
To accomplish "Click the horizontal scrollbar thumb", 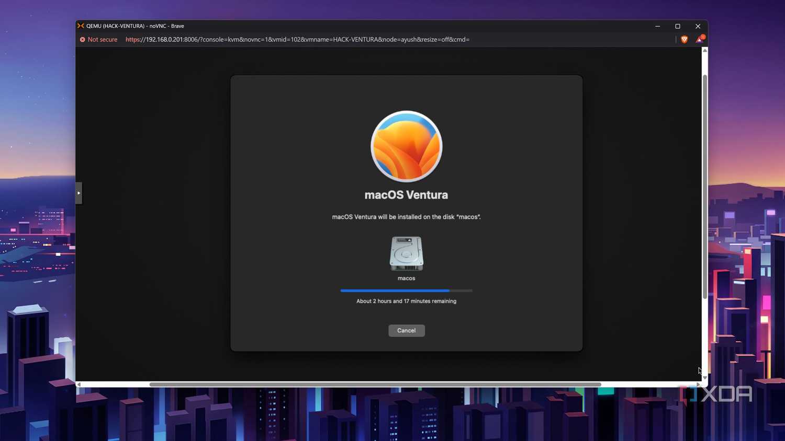I will tap(375, 385).
